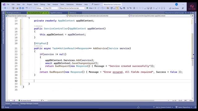
Task: Click the Visual Studio logo icon
Action: pos(4,5)
